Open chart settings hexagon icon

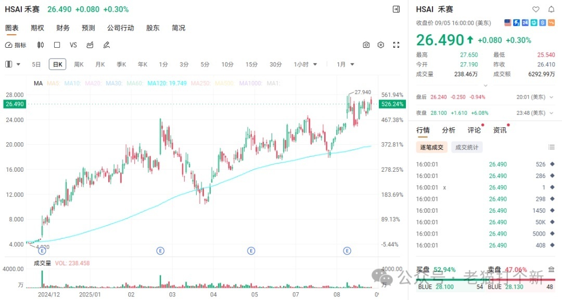click(381, 45)
